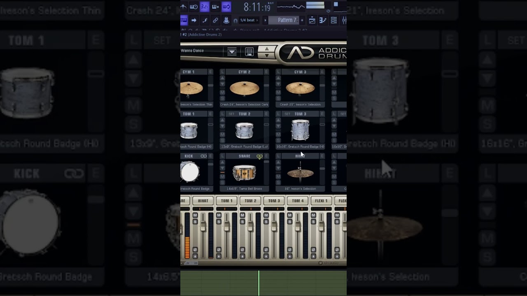Click the CYM 2 crash cymbal image
This screenshot has height=296, width=527.
(245, 88)
